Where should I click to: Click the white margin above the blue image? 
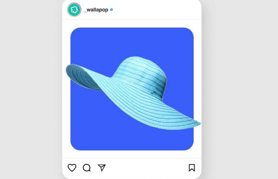tap(132, 23)
